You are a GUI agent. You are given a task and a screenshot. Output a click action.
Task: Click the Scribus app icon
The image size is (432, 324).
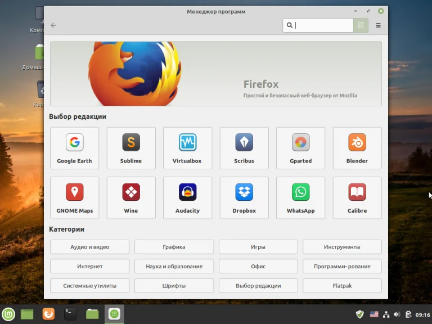click(244, 143)
